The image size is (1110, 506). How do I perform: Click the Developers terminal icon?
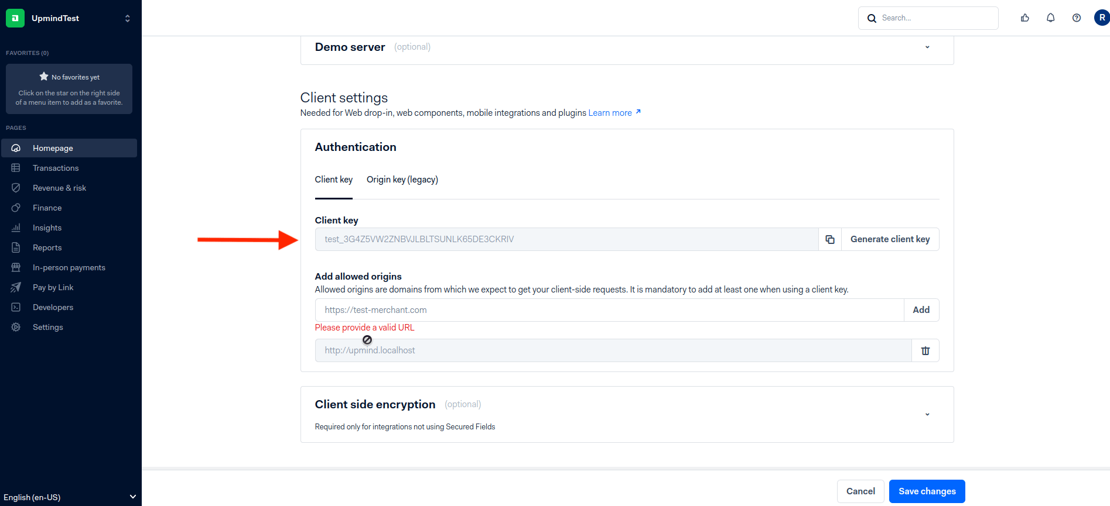16,307
